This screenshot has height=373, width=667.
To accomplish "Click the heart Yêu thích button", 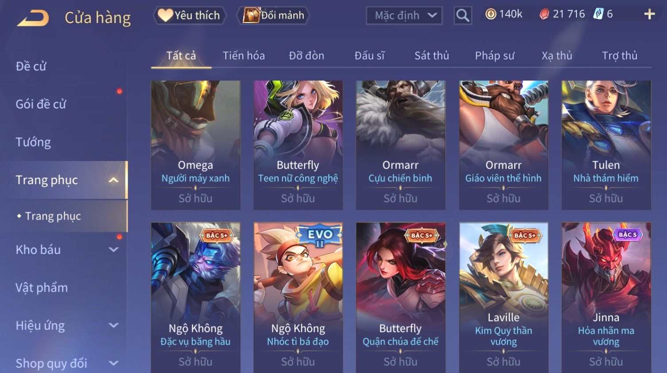I will click(x=190, y=15).
